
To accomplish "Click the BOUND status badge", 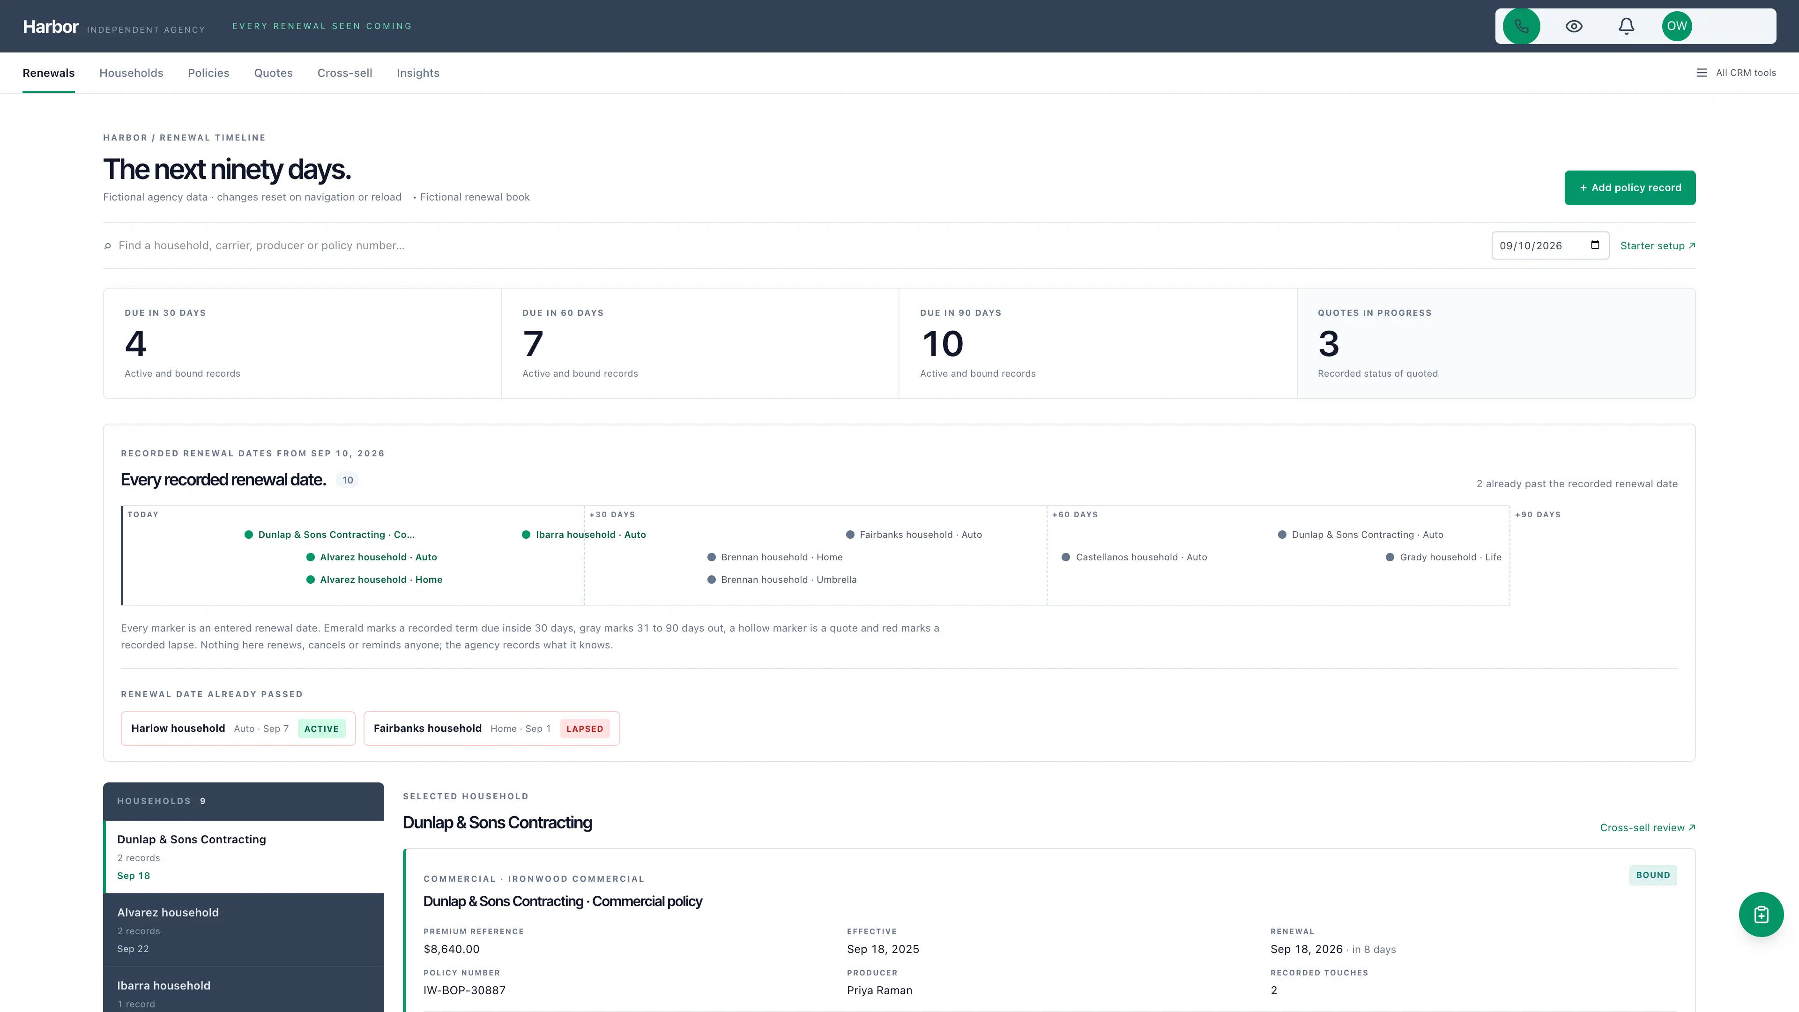I will pyautogui.click(x=1653, y=875).
